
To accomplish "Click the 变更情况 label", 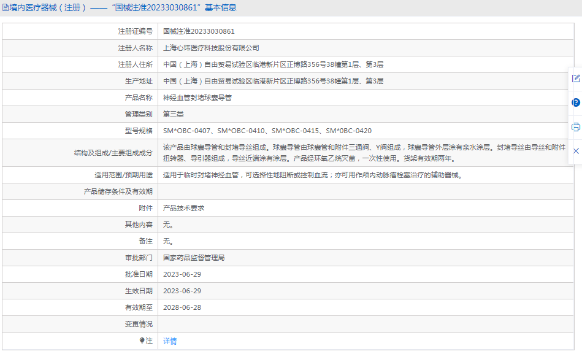I will coord(139,324).
